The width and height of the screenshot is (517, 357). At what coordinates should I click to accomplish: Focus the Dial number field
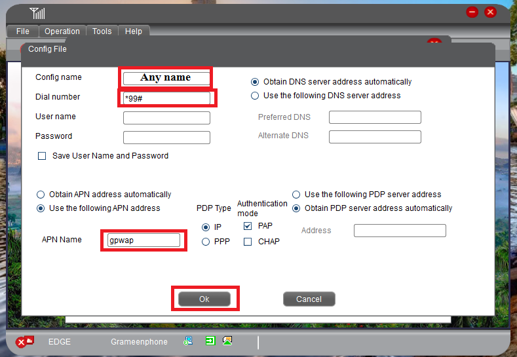[166, 98]
